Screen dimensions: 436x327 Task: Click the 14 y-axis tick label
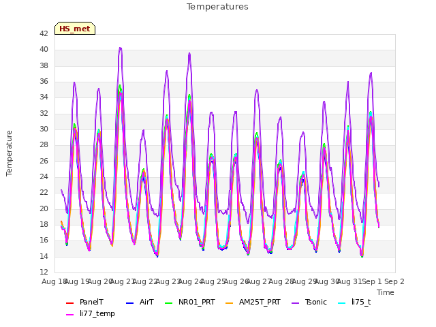point(44,256)
